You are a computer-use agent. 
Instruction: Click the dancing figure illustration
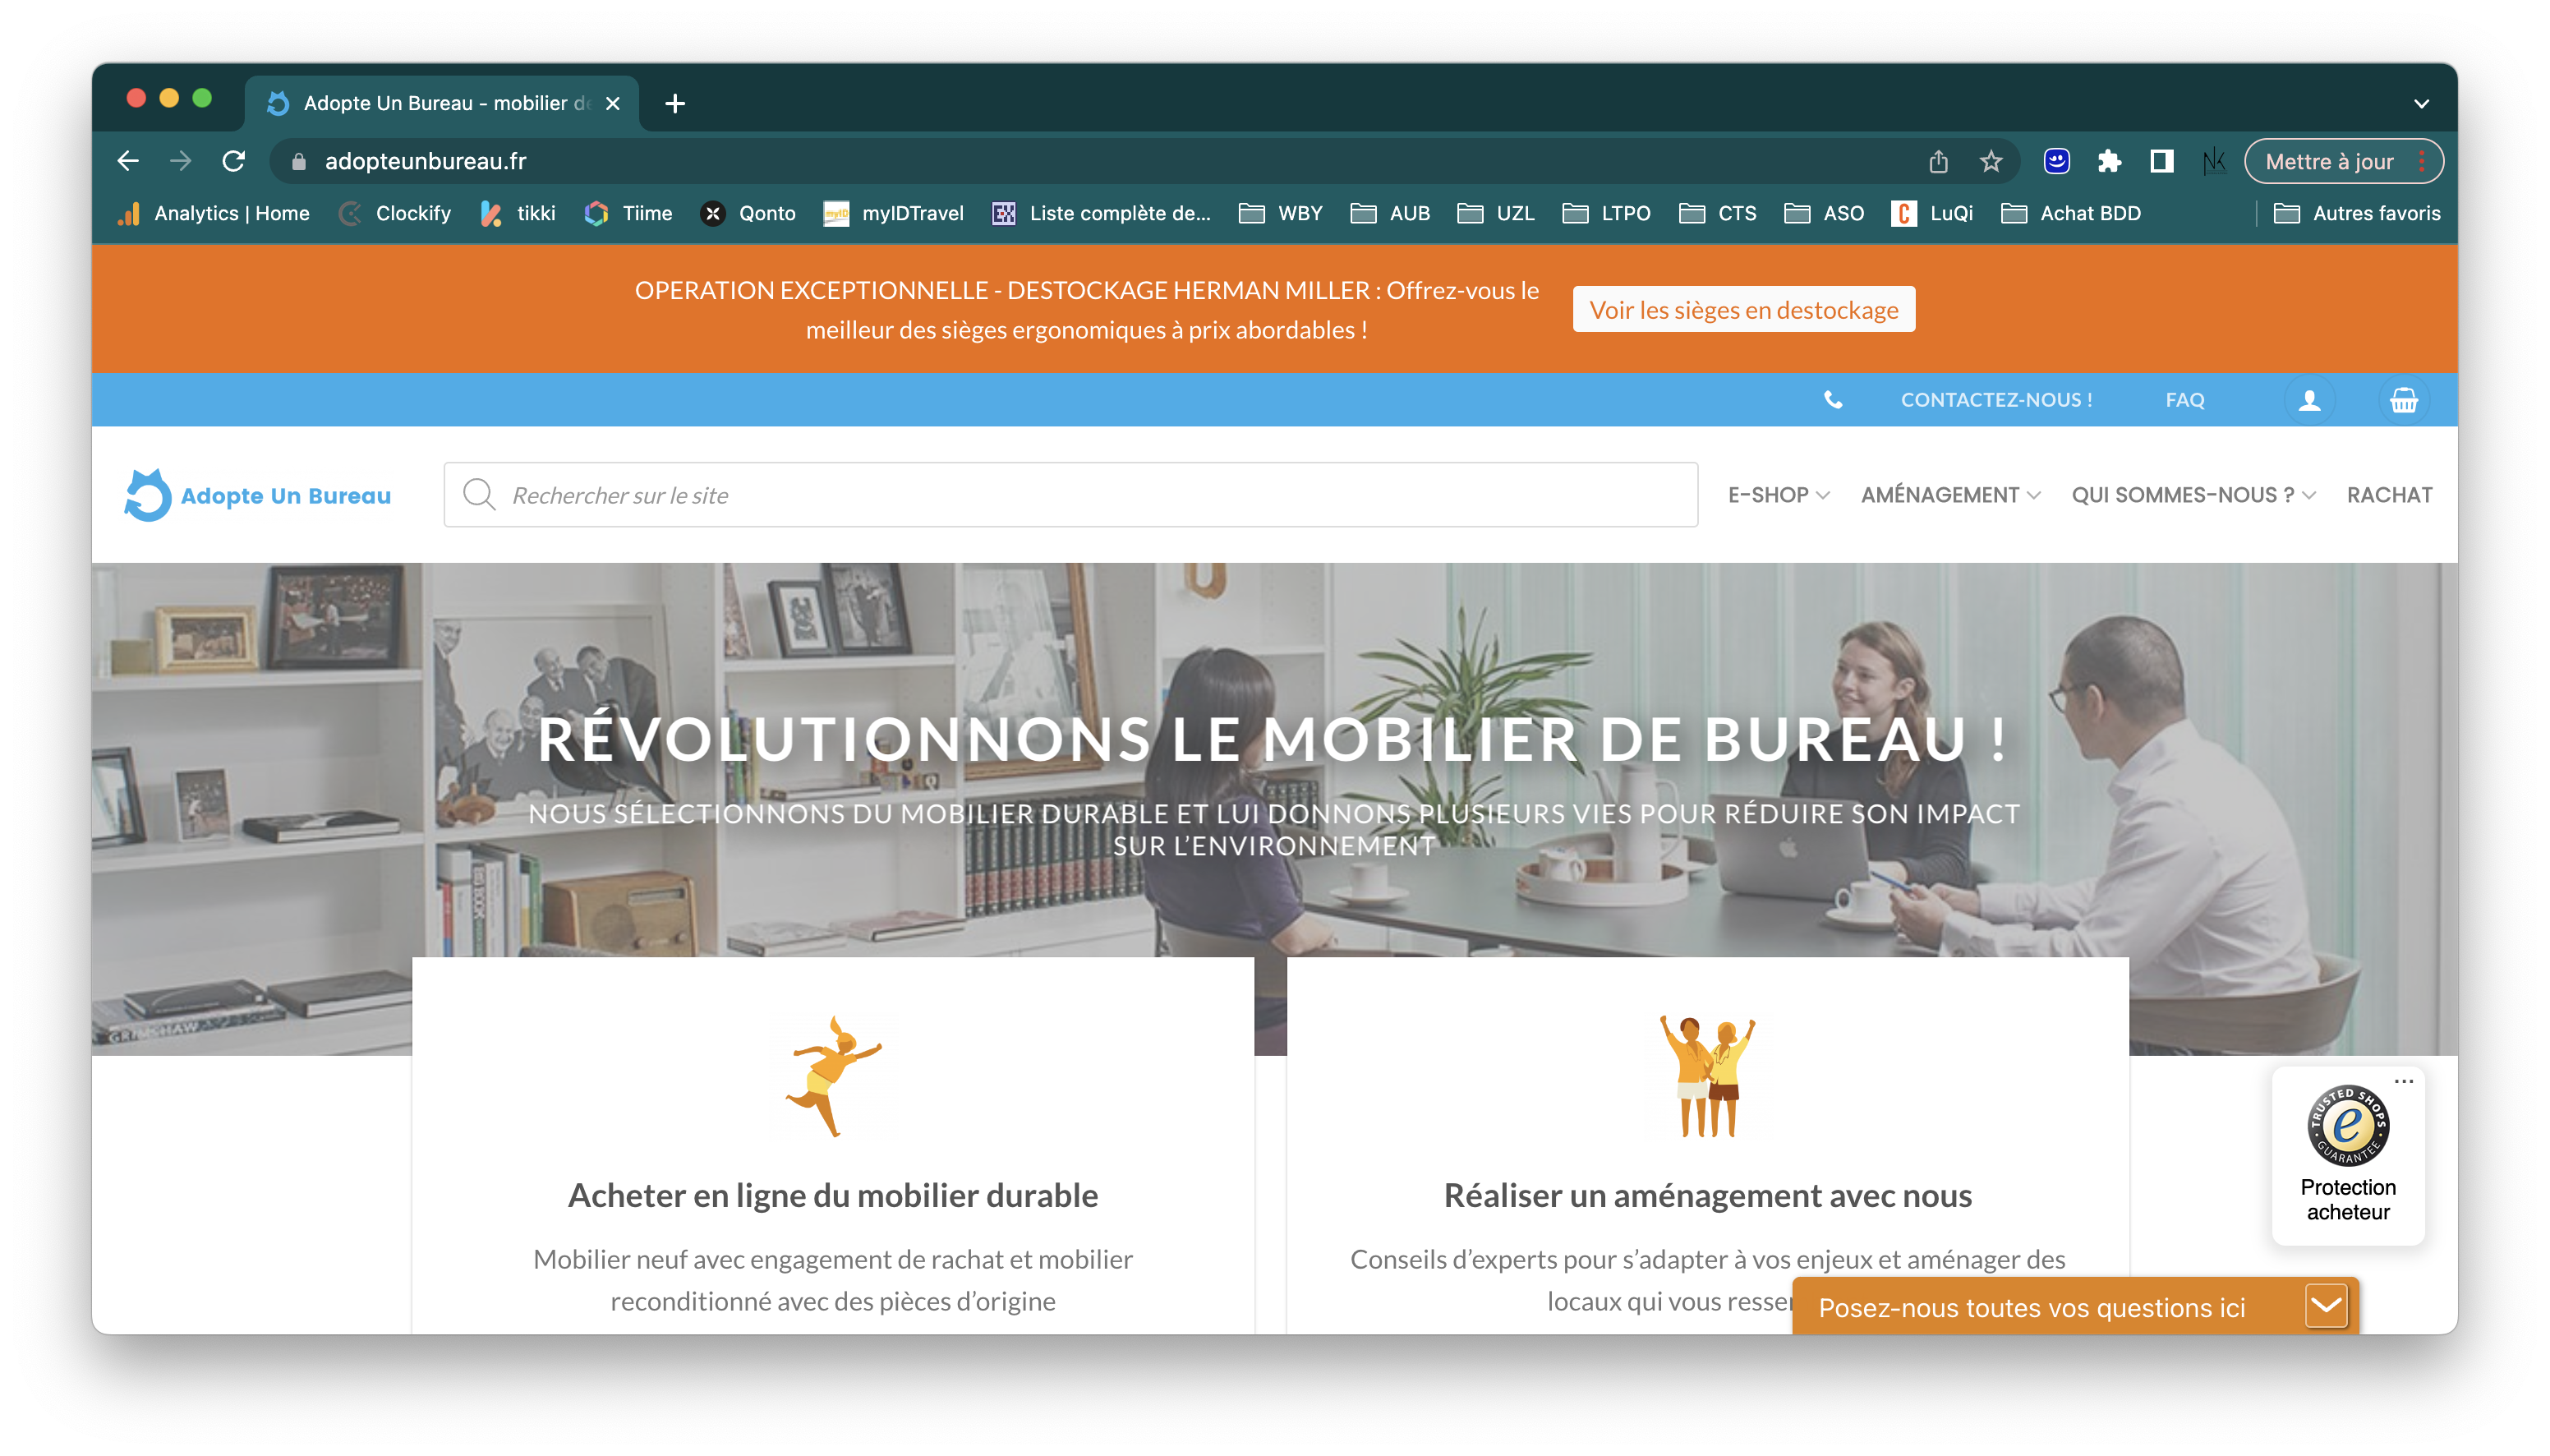pyautogui.click(x=833, y=1077)
